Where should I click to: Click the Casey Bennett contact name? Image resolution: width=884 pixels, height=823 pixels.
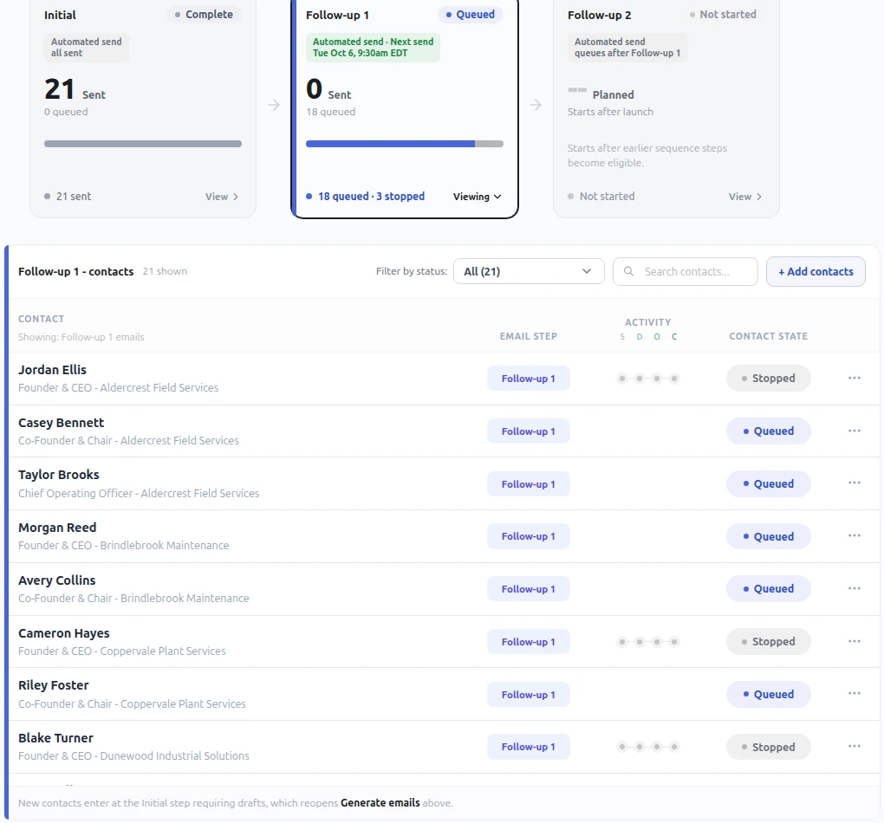click(61, 423)
